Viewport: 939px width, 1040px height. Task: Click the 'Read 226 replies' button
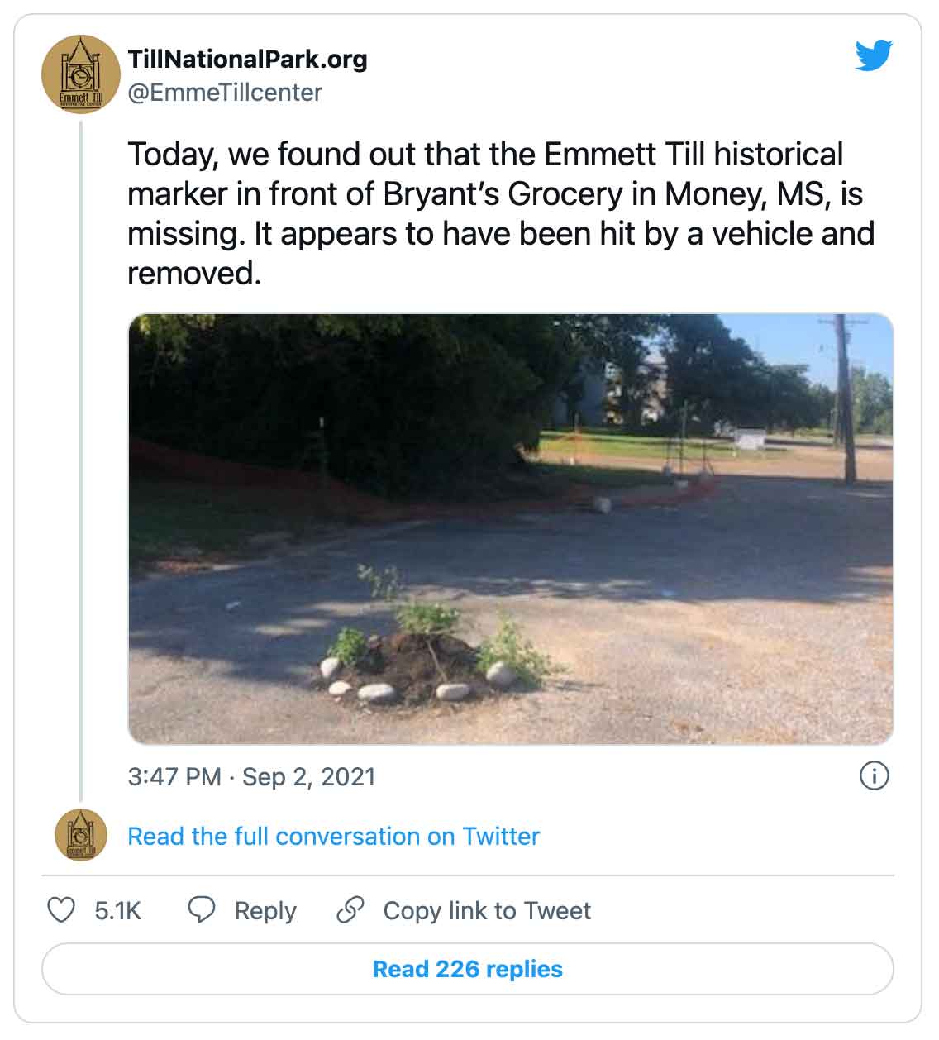coord(469,969)
